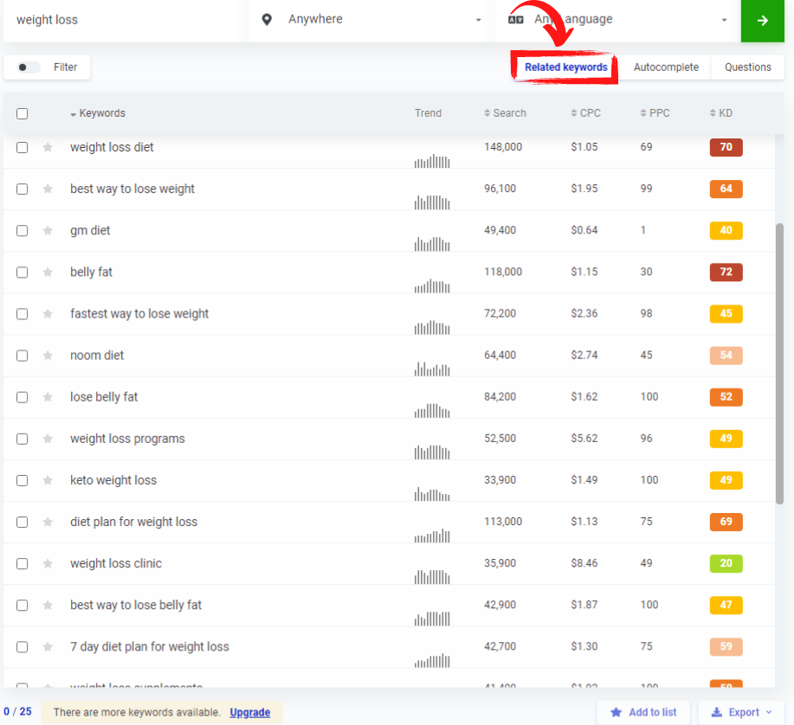The width and height of the screenshot is (794, 725).
Task: Favorite the 'gm diet' keyword star
Action: pos(48,231)
